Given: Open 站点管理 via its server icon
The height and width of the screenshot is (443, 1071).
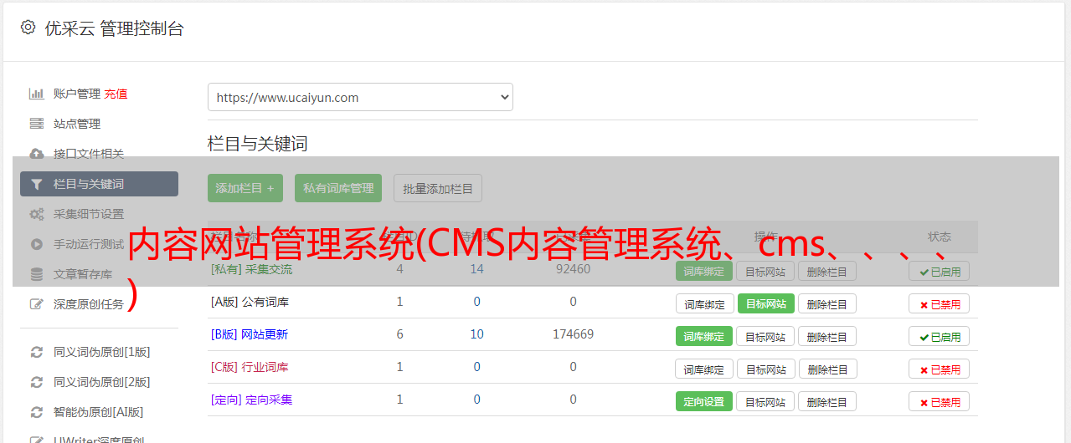Looking at the screenshot, I should (x=36, y=124).
